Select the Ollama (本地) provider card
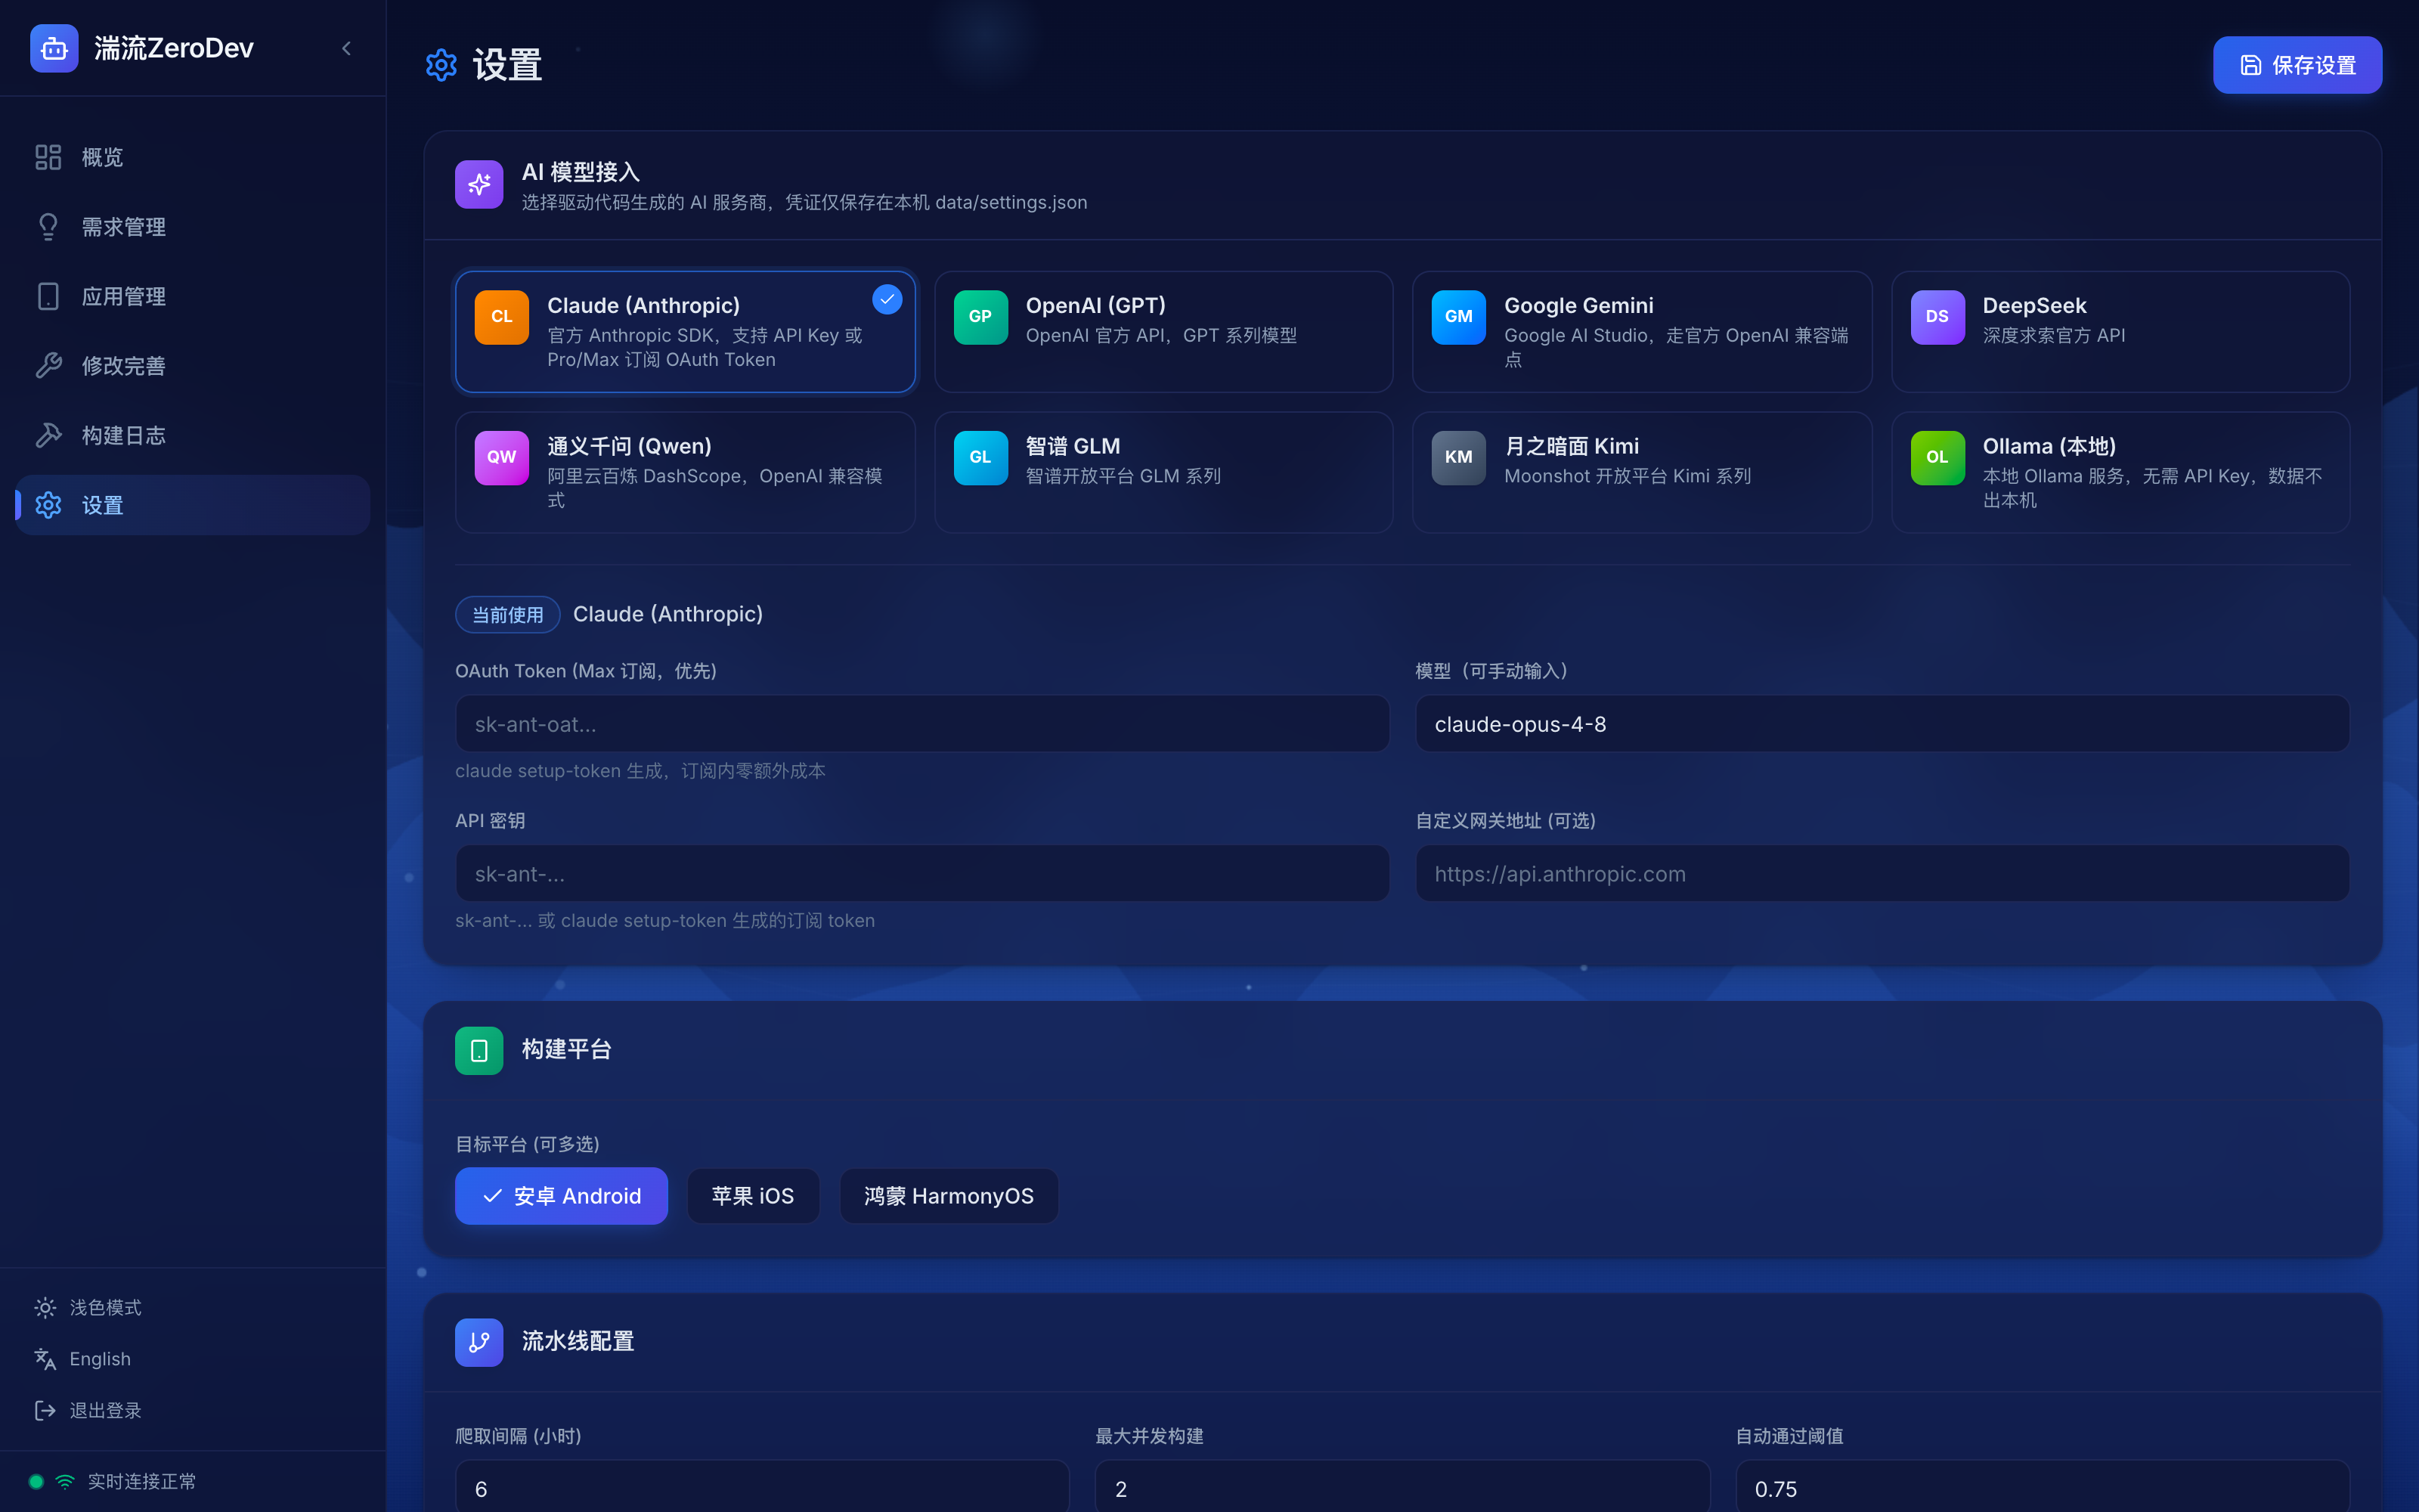The height and width of the screenshot is (1512, 2419). click(2120, 472)
